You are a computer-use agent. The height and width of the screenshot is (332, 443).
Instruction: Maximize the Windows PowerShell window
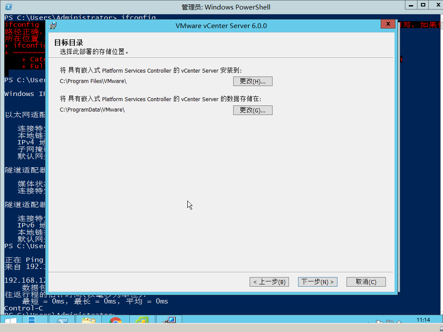(x=423, y=5)
